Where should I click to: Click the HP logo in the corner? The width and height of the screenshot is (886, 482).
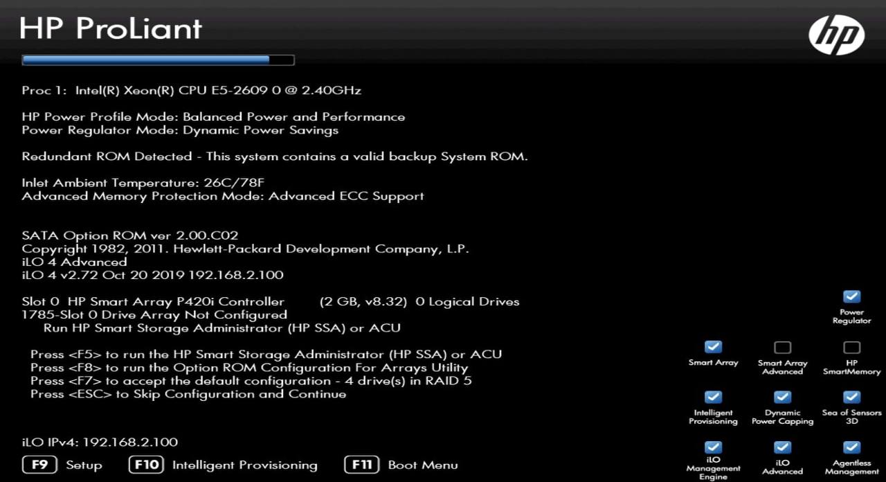click(x=836, y=35)
